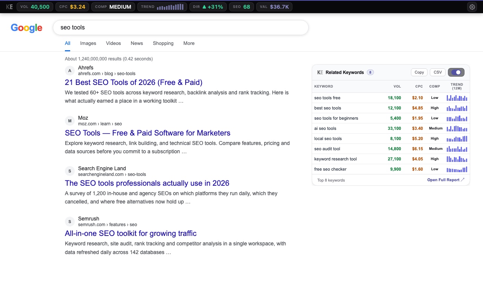This screenshot has height=302, width=483.
Task: Click the CPC $3.24 metric pill
Action: [x=72, y=7]
